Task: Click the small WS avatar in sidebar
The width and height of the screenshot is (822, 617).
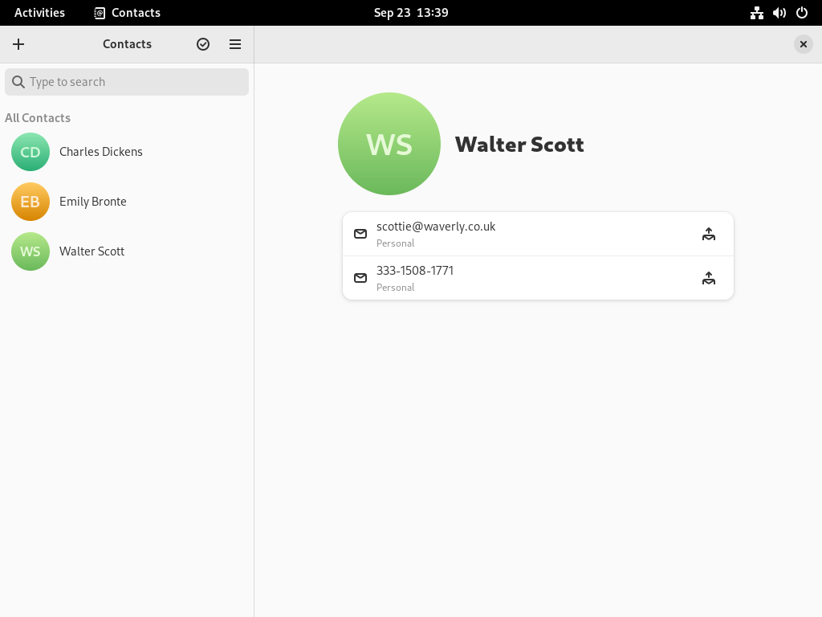Action: pos(31,251)
